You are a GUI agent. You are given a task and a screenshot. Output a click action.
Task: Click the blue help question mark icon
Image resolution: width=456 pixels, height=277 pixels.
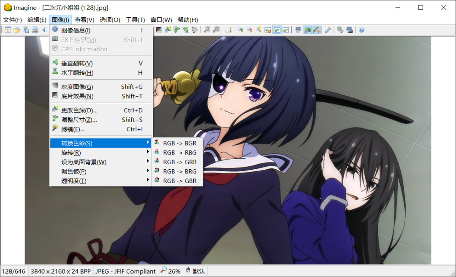(x=361, y=30)
